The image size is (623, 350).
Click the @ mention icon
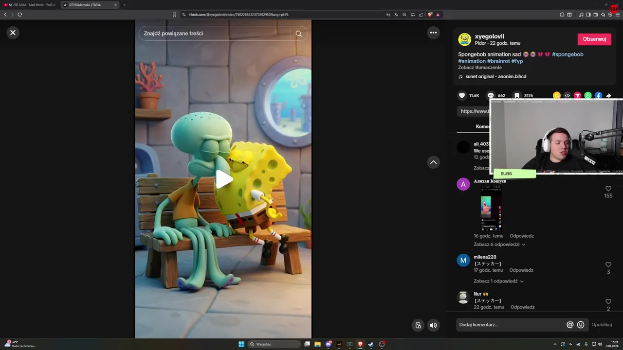pyautogui.click(x=570, y=325)
